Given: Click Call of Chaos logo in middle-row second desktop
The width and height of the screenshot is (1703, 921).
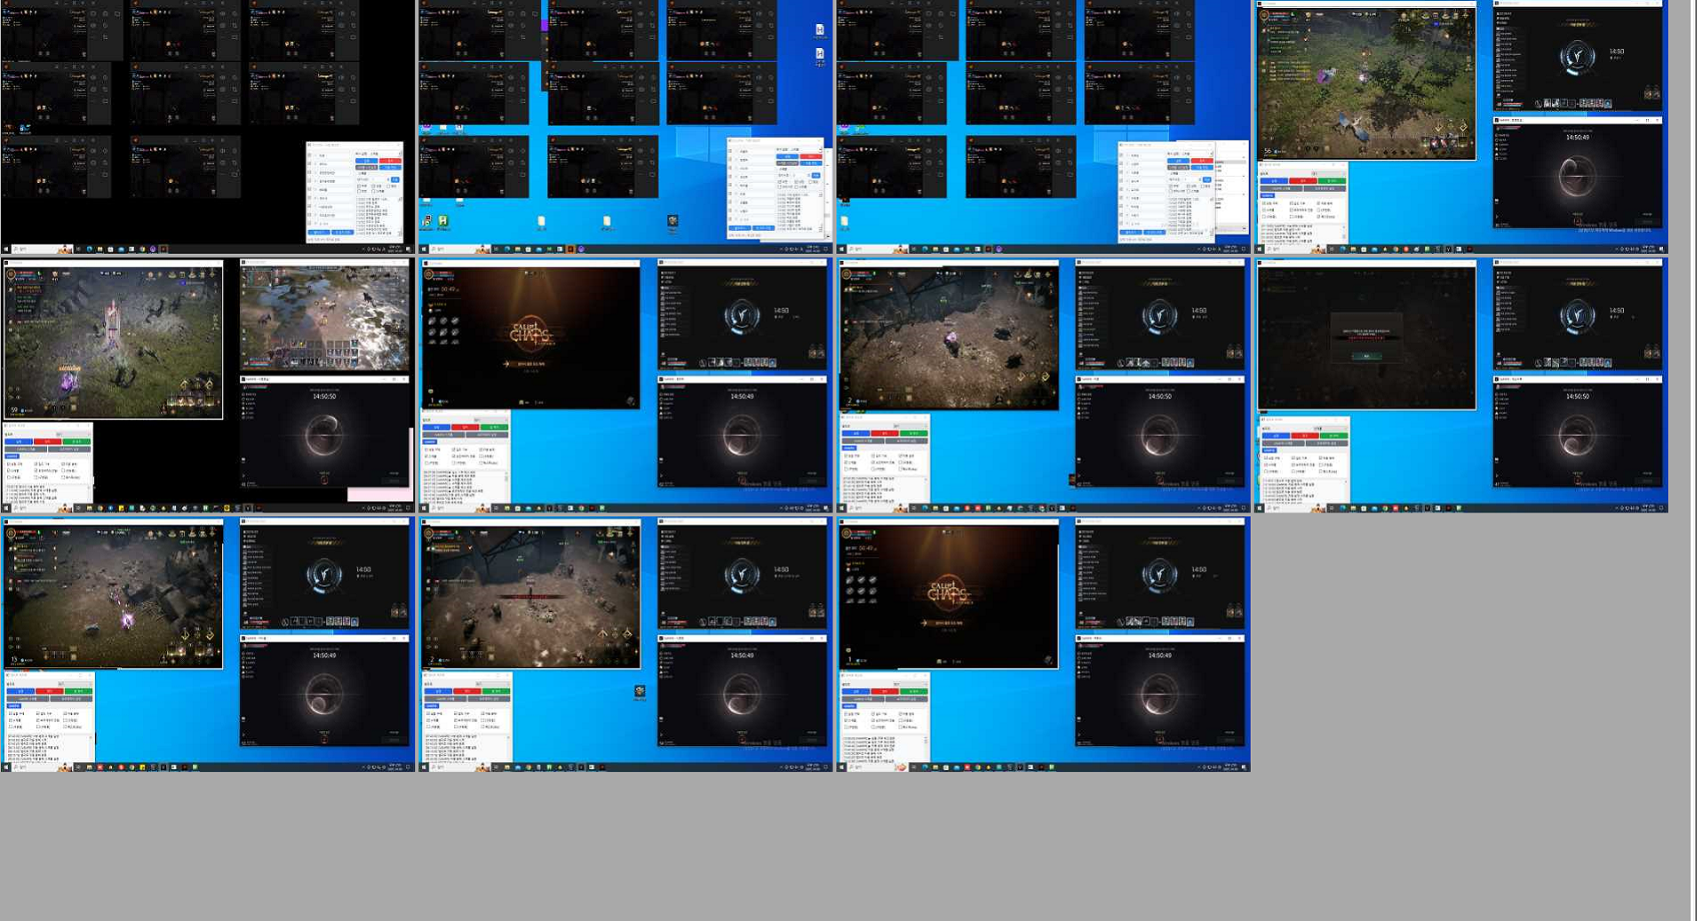Looking at the screenshot, I should tap(530, 335).
